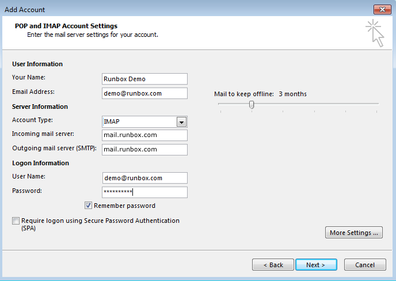Go back with the Back button
396x281 pixels.
(273, 265)
